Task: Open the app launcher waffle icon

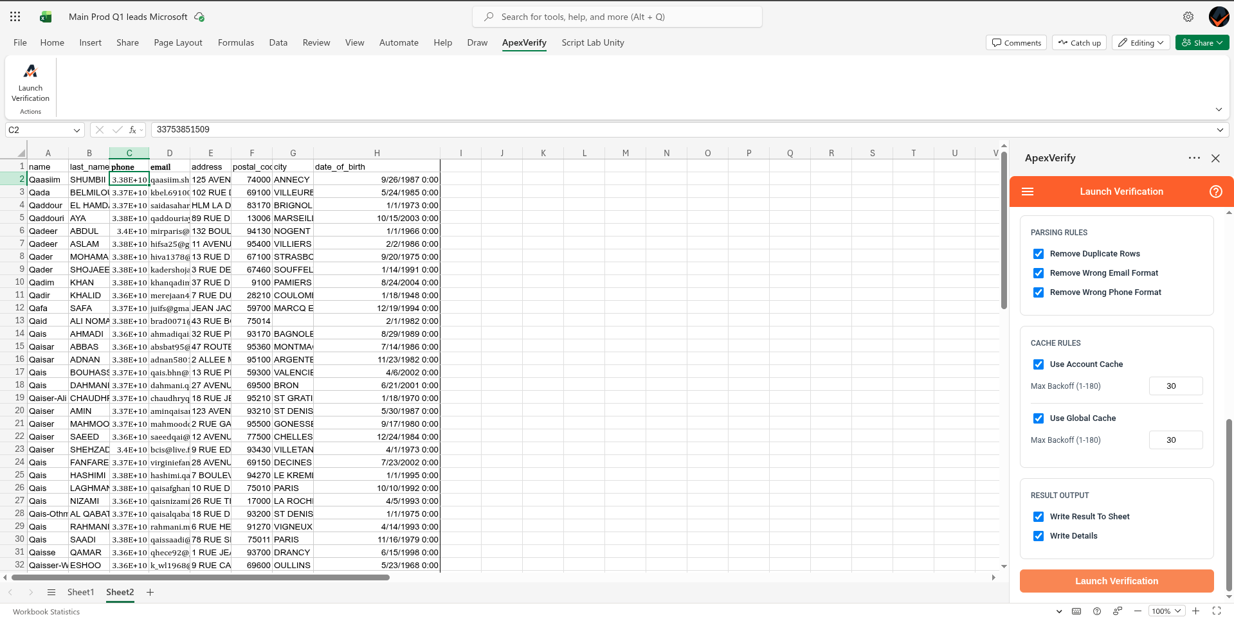Action: pyautogui.click(x=15, y=17)
